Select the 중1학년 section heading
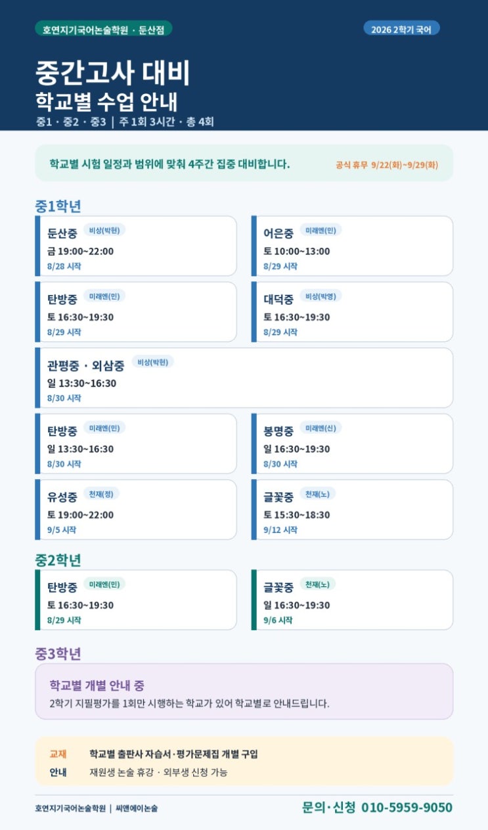488x830 pixels. pos(58,206)
